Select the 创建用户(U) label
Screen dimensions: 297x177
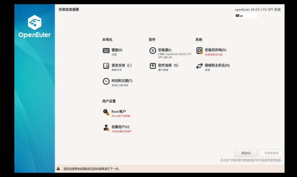[120, 127]
